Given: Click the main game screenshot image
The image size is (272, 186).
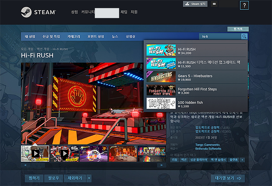Looking at the screenshot, I should [93, 103].
